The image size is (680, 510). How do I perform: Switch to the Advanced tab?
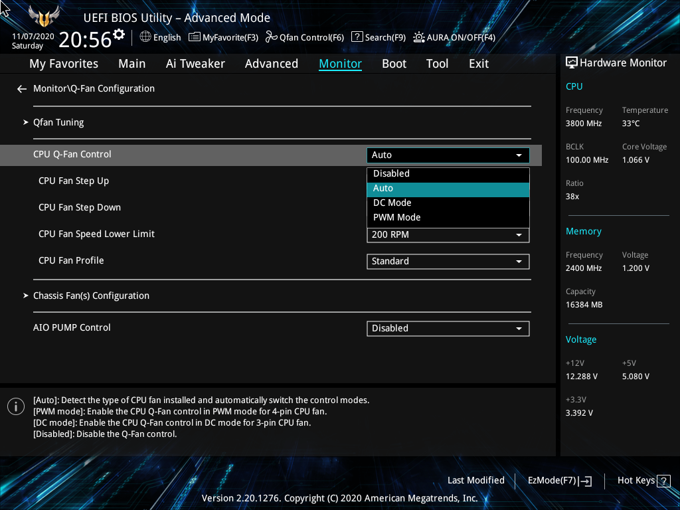[272, 64]
